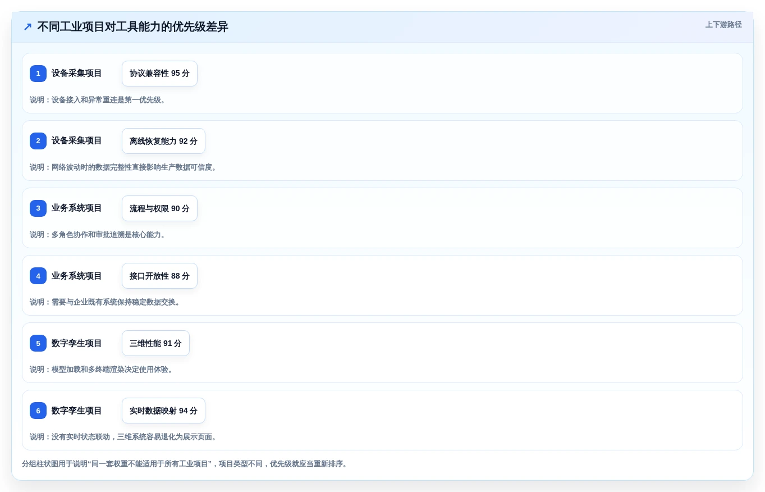The width and height of the screenshot is (765, 492).
Task: Click the note about 没有实时状态联动
Action: pyautogui.click(x=125, y=437)
